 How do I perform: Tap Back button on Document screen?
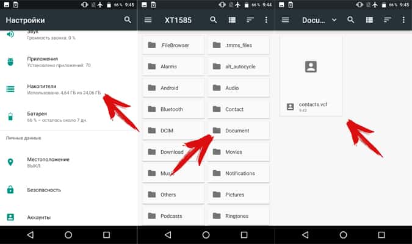click(x=305, y=234)
